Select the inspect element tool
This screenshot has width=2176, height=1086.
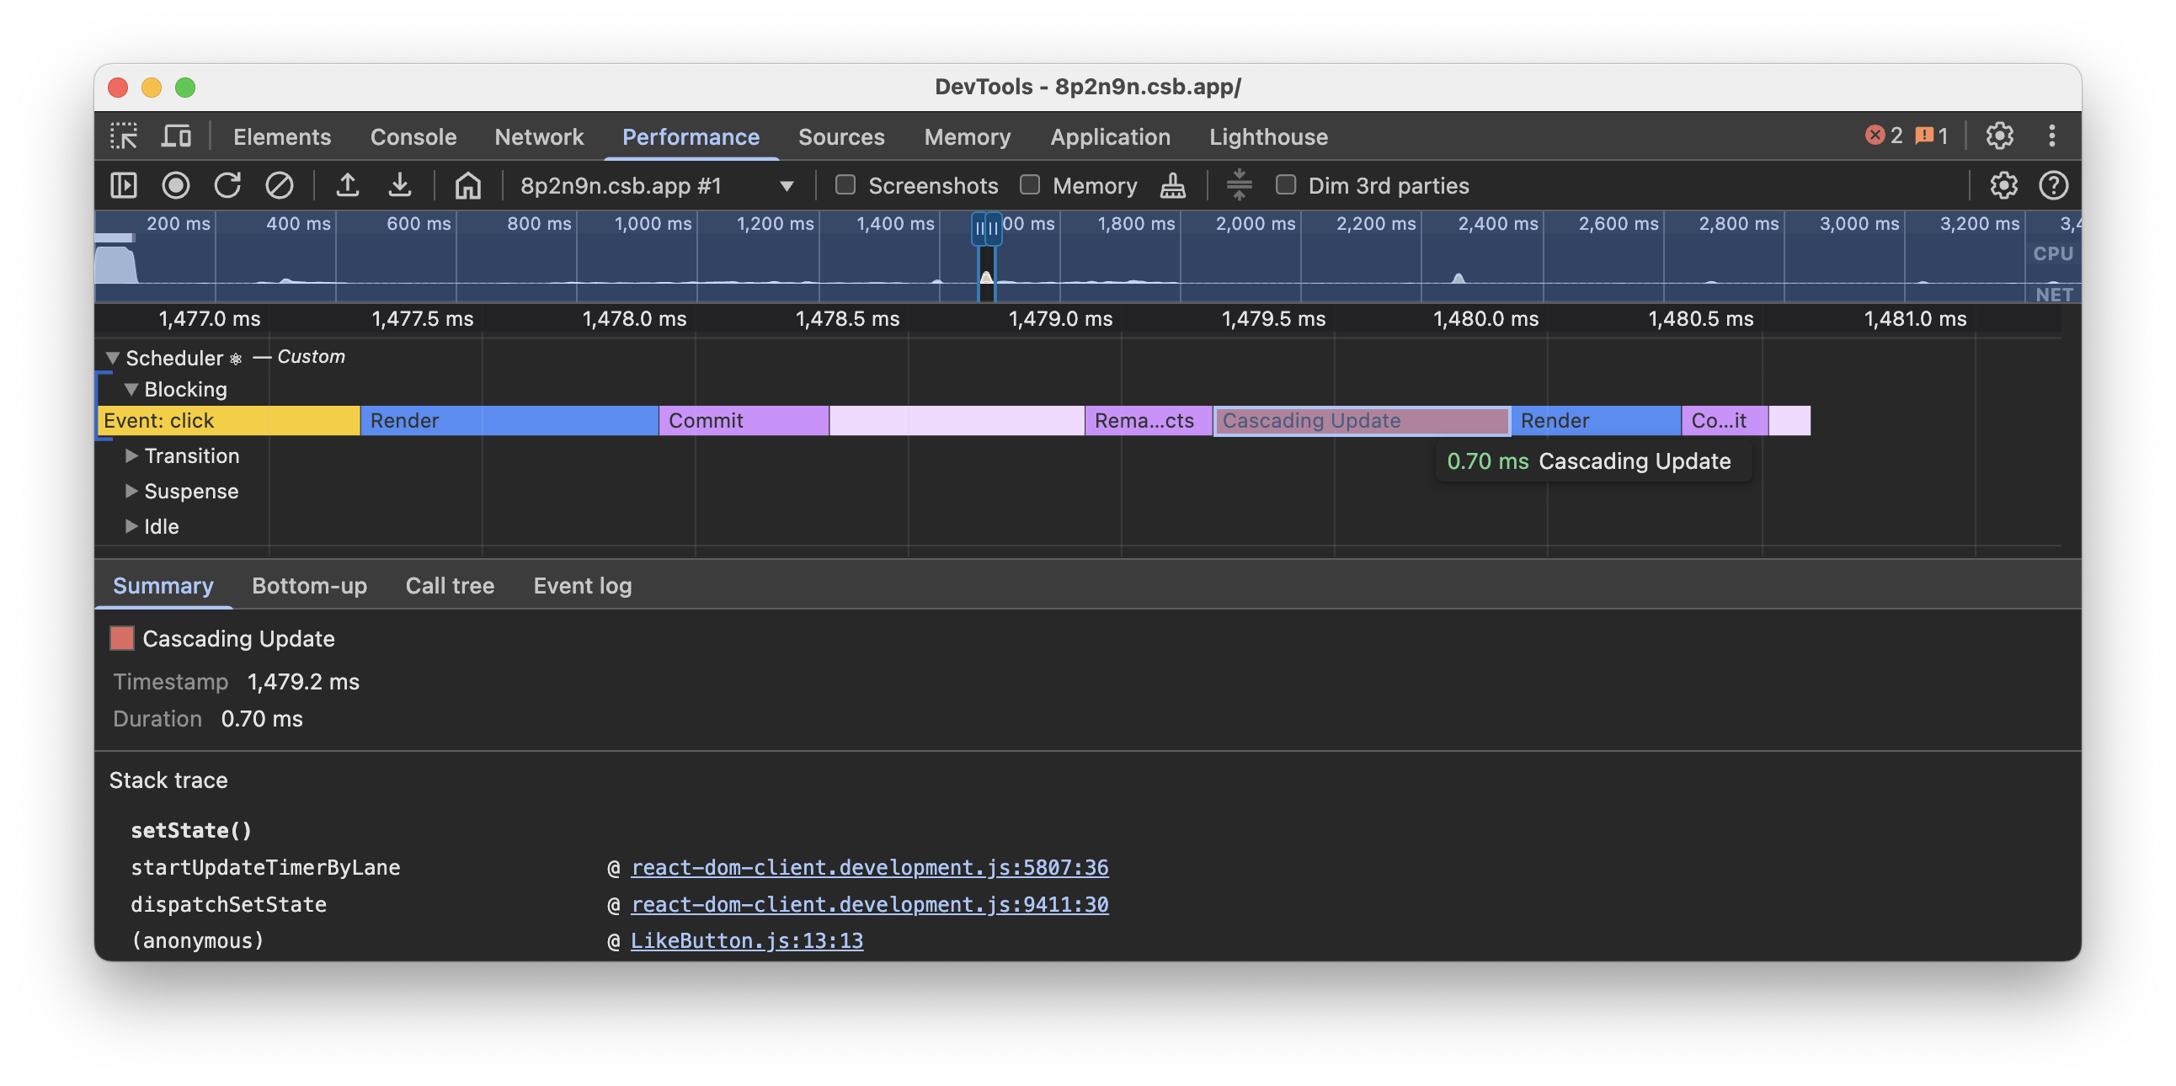(x=123, y=136)
